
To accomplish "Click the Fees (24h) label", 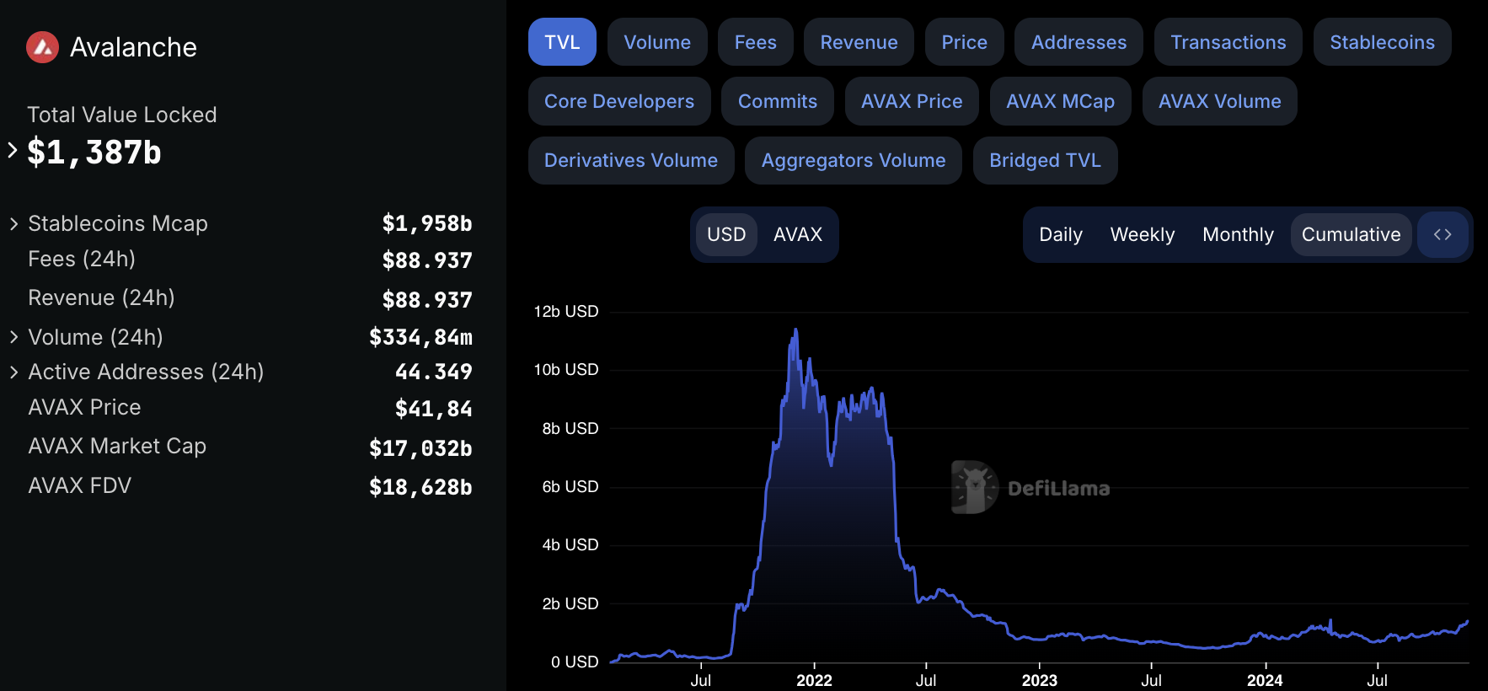I will (x=82, y=259).
